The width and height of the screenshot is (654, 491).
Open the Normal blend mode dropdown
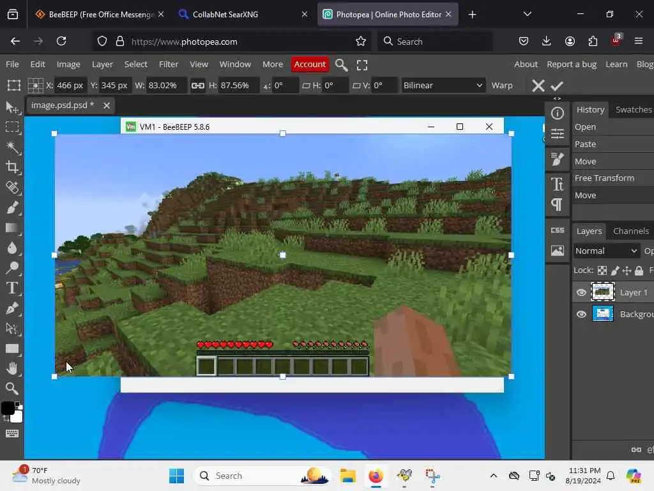tap(606, 251)
